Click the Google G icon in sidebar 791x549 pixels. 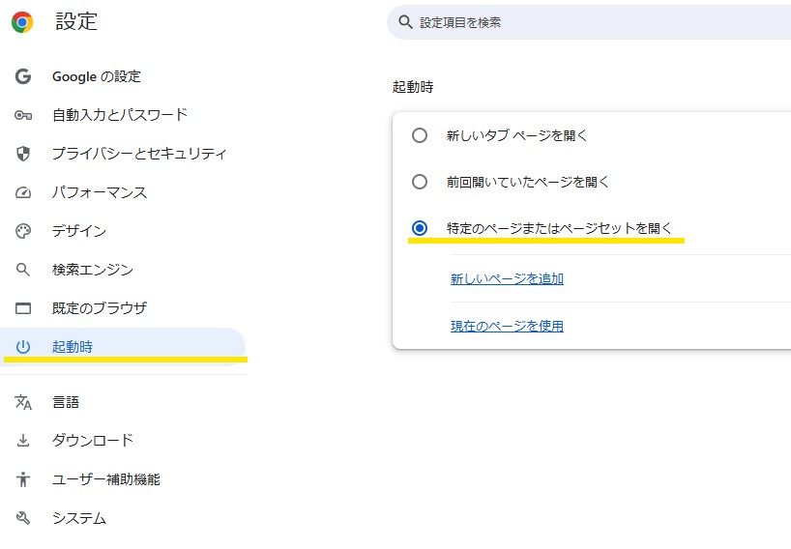coord(23,76)
